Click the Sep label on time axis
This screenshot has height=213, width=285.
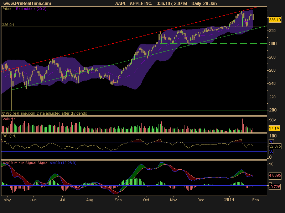[x=118, y=200]
